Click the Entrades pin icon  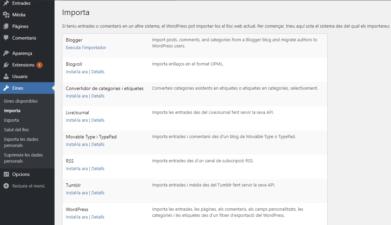[6, 3]
